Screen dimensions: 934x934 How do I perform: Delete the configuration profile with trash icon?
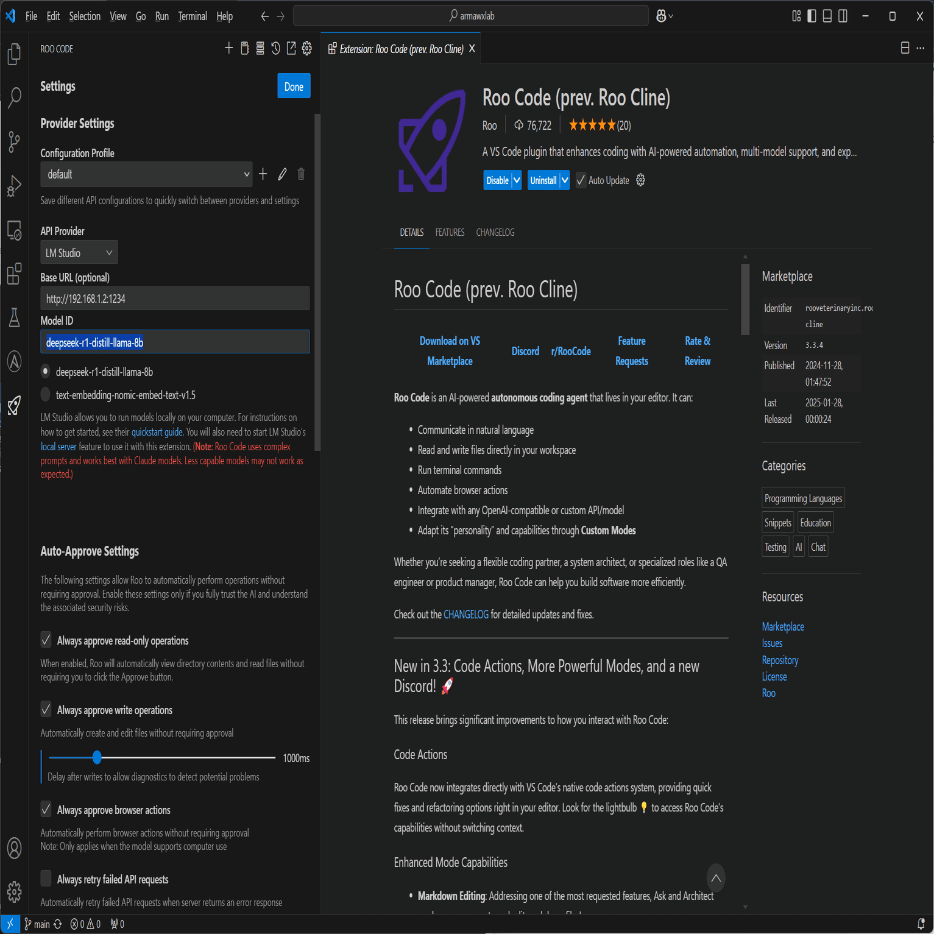(x=301, y=174)
